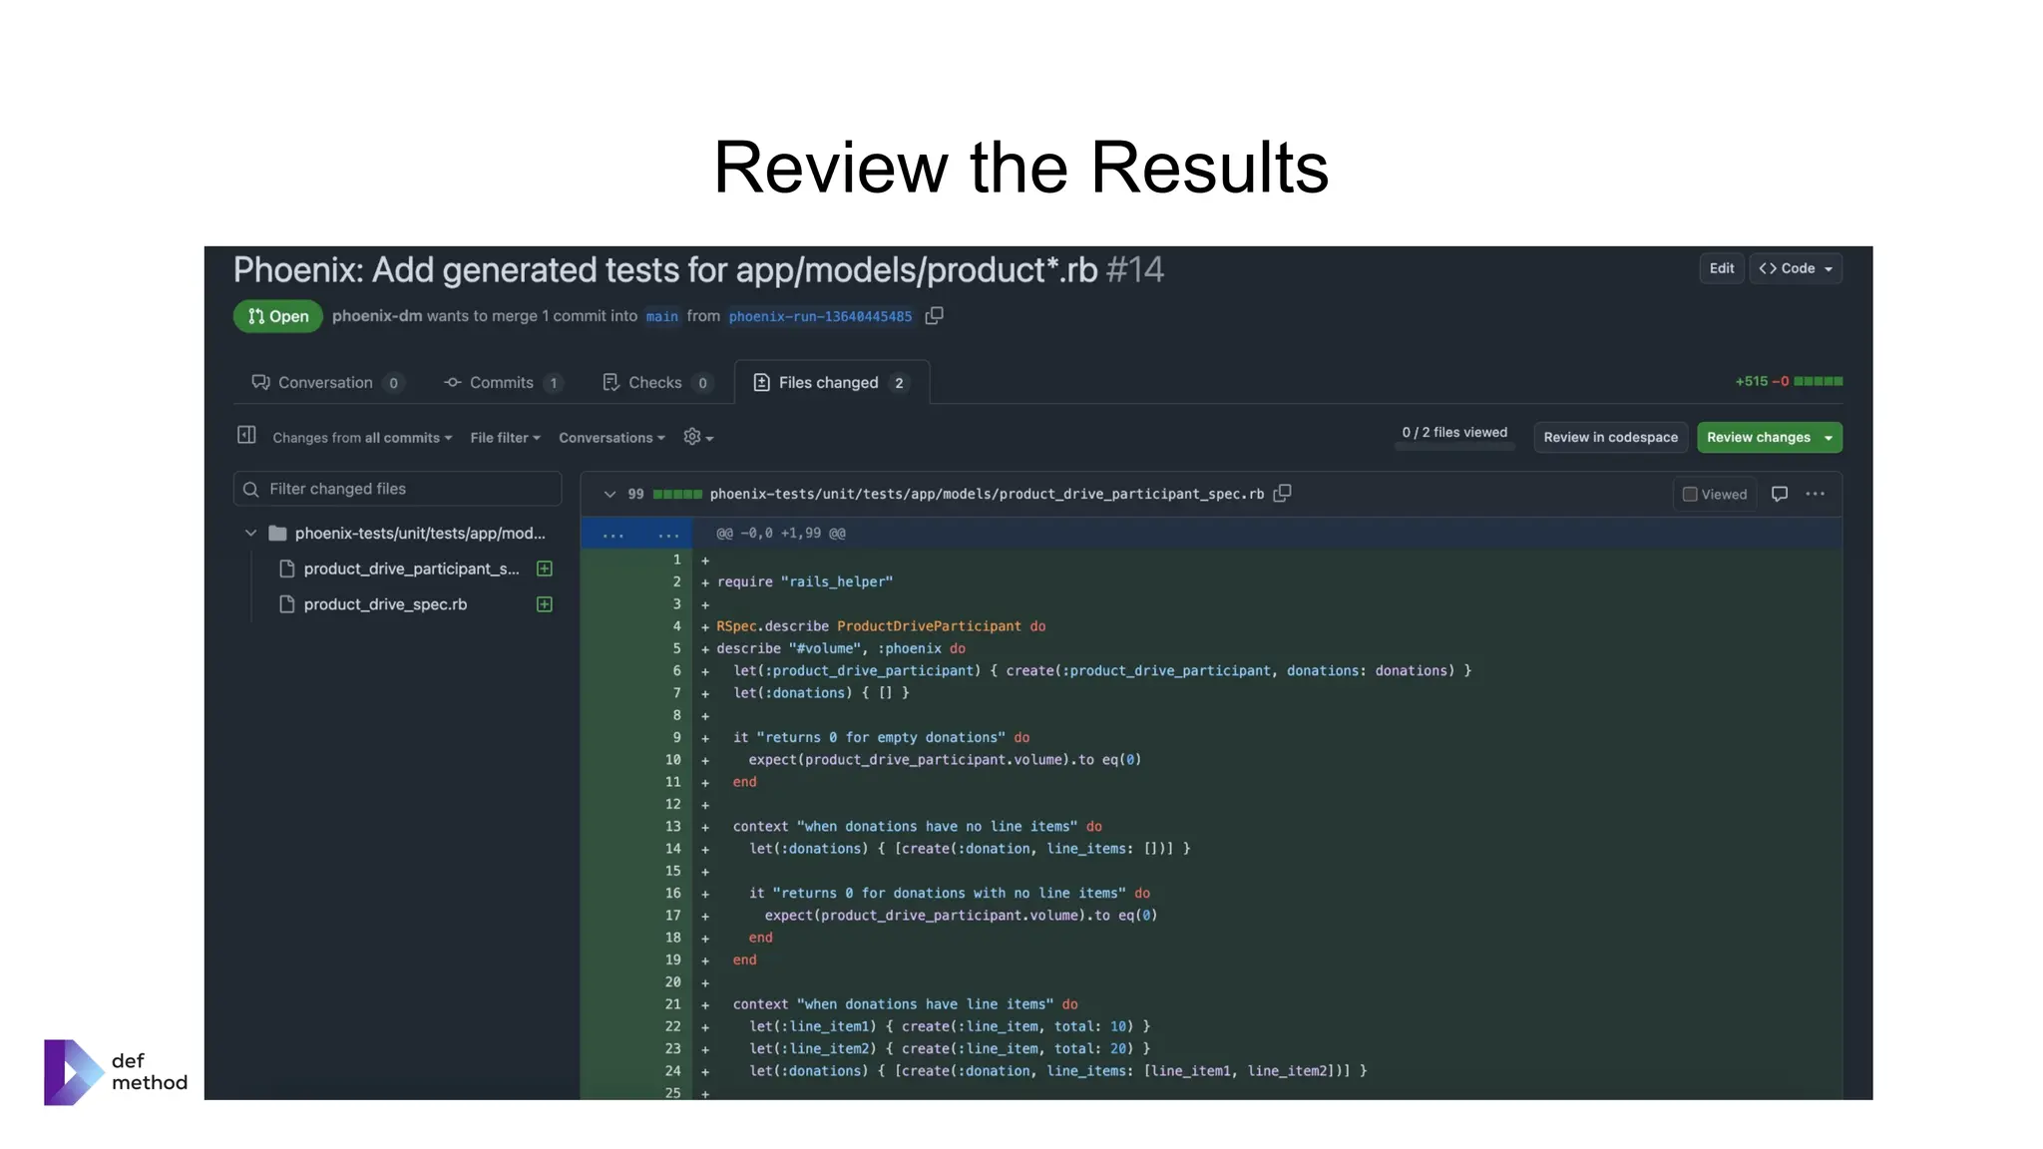Click line number 21 in the diff
This screenshot has height=1149, width=2043.
pos(673,1004)
